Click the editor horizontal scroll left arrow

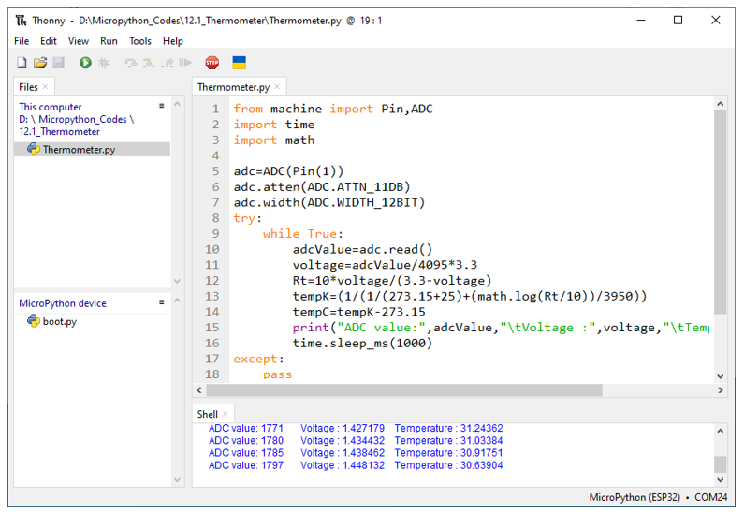199,390
